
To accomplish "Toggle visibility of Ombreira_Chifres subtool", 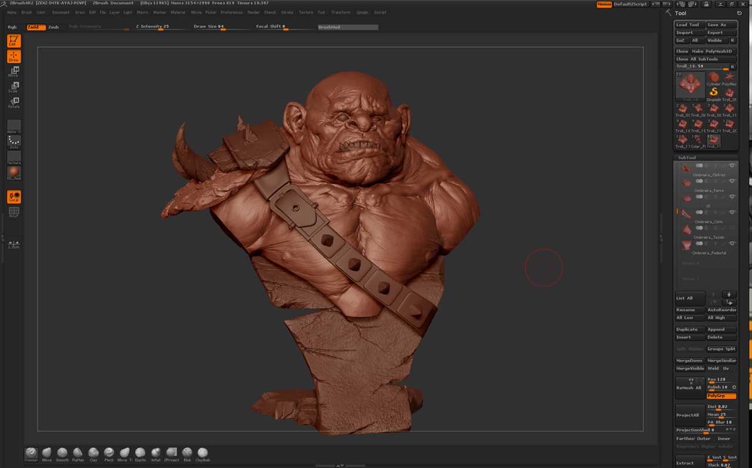I will [732, 166].
